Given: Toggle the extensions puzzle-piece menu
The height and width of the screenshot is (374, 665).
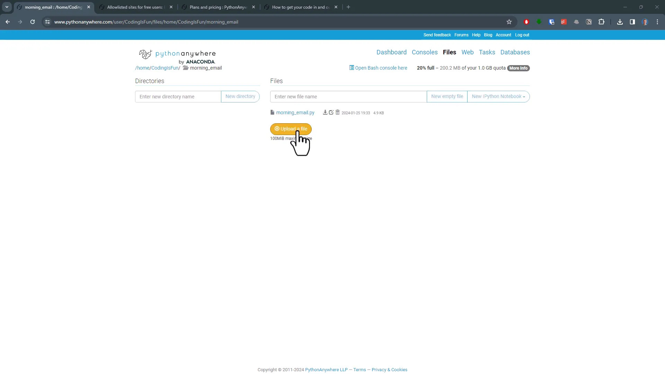Looking at the screenshot, I should (602, 21).
